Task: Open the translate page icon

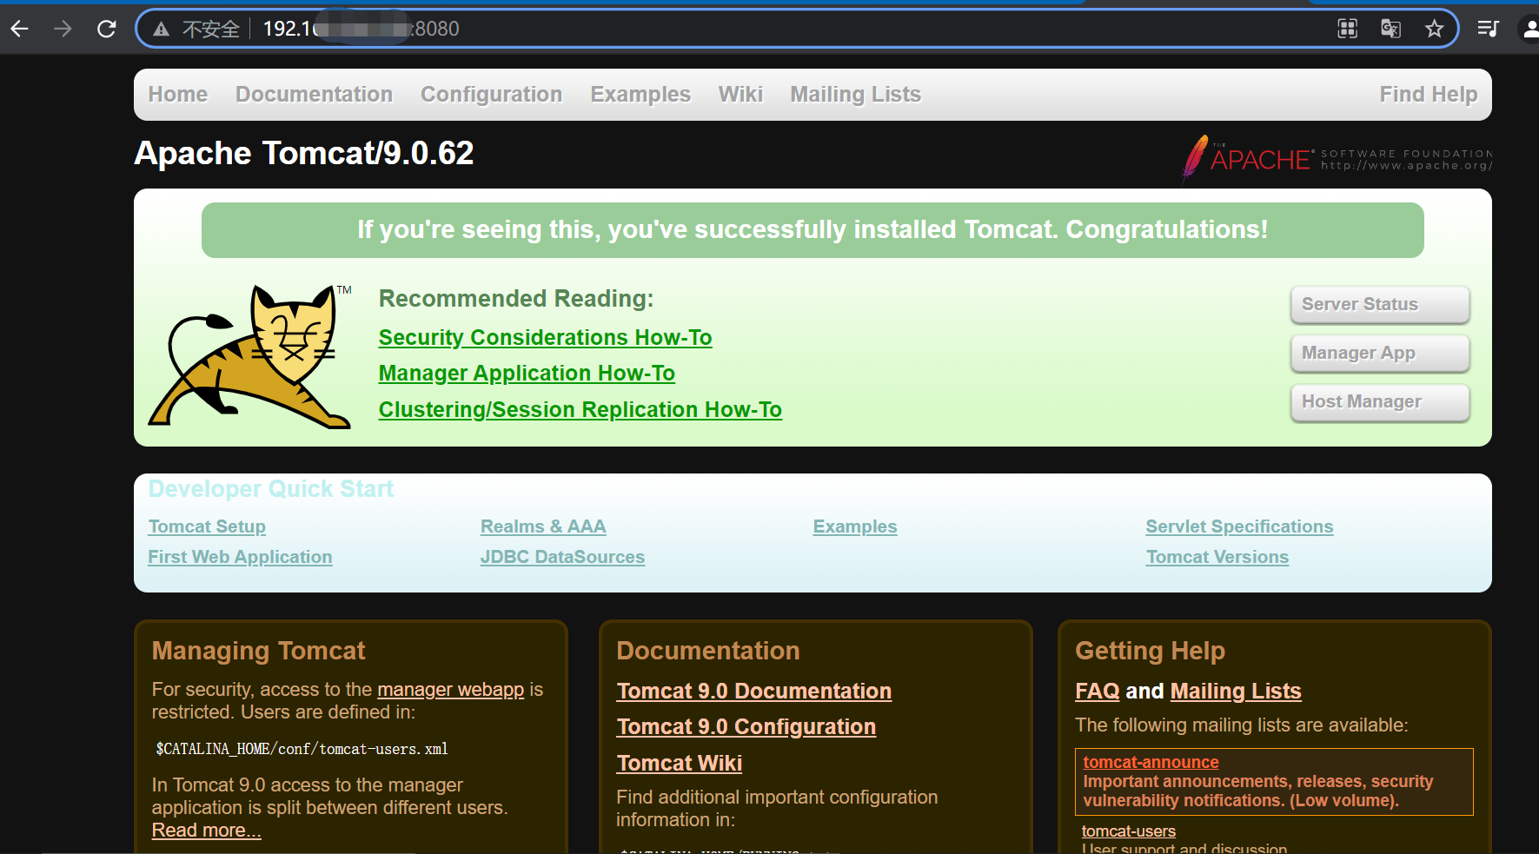Action: click(x=1390, y=29)
